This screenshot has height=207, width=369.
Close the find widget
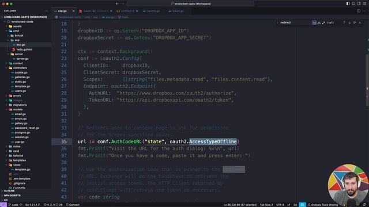click(360, 22)
